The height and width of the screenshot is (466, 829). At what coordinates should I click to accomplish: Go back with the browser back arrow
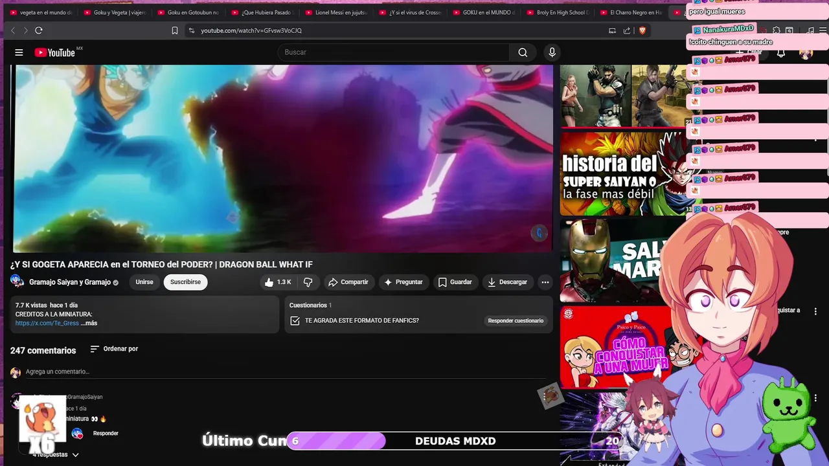tap(12, 30)
